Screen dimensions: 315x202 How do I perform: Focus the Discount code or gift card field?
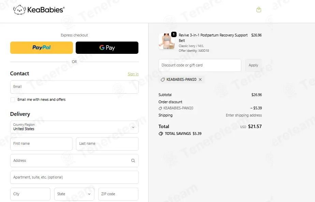point(200,65)
